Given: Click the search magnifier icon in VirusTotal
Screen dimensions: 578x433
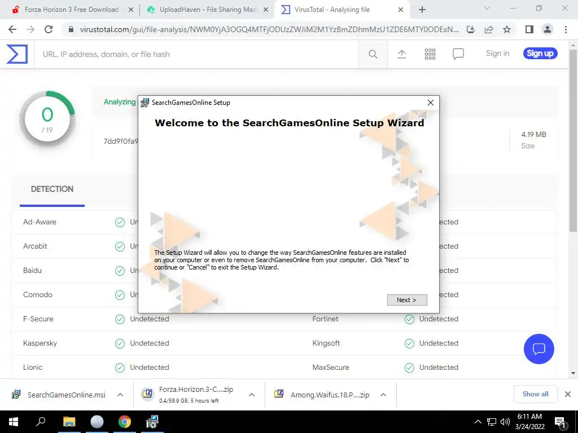Looking at the screenshot, I should tap(373, 54).
